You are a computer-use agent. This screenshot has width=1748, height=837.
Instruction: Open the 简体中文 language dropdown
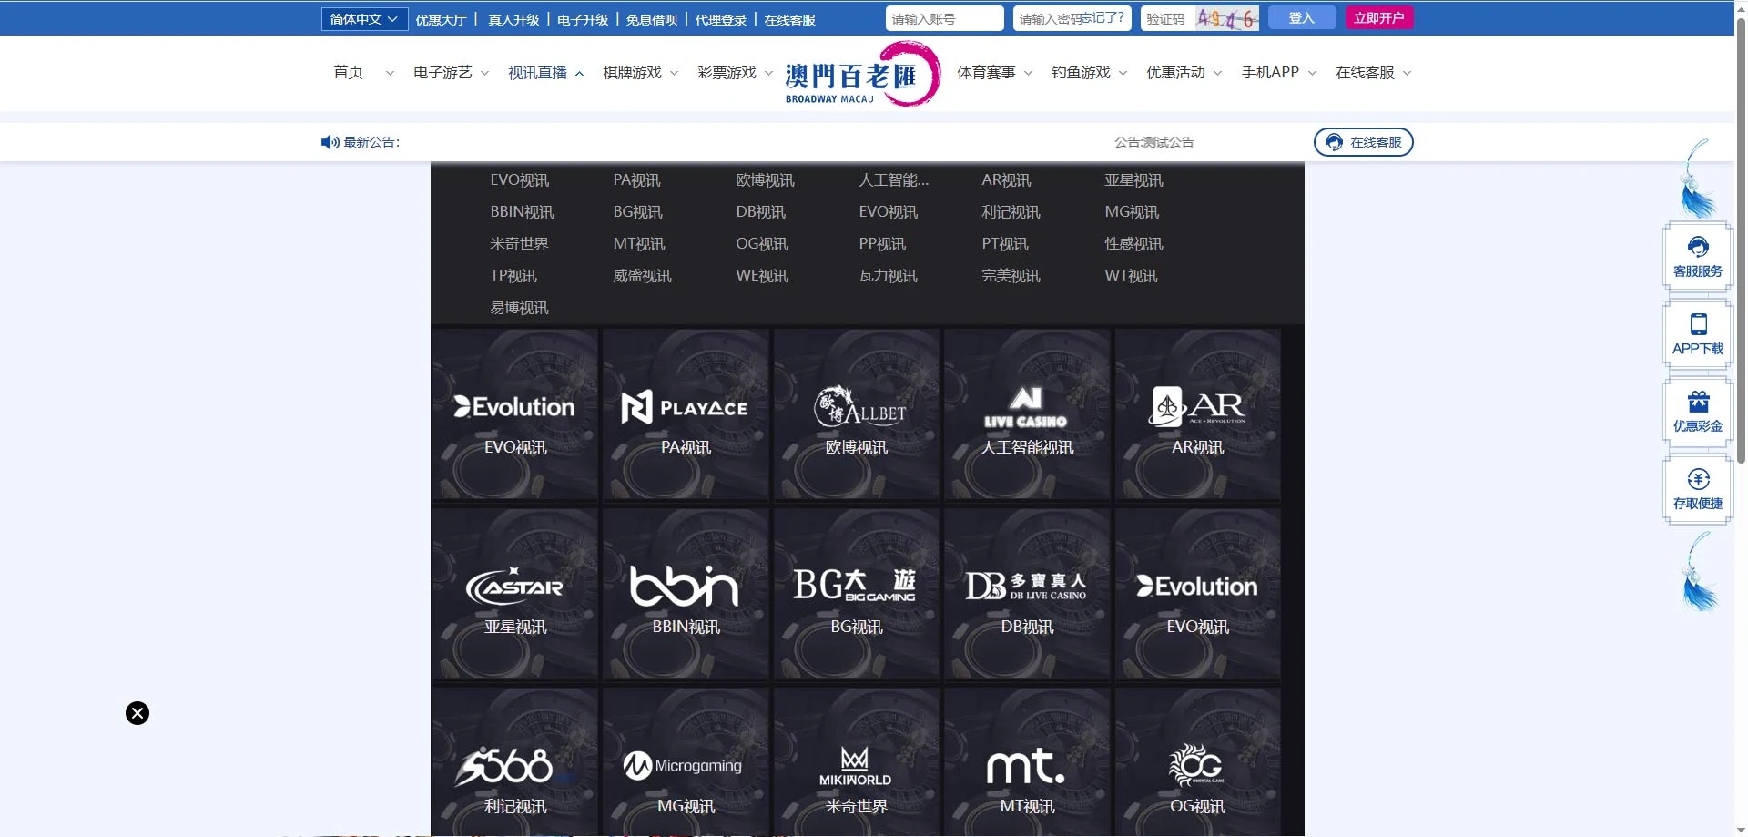[363, 17]
